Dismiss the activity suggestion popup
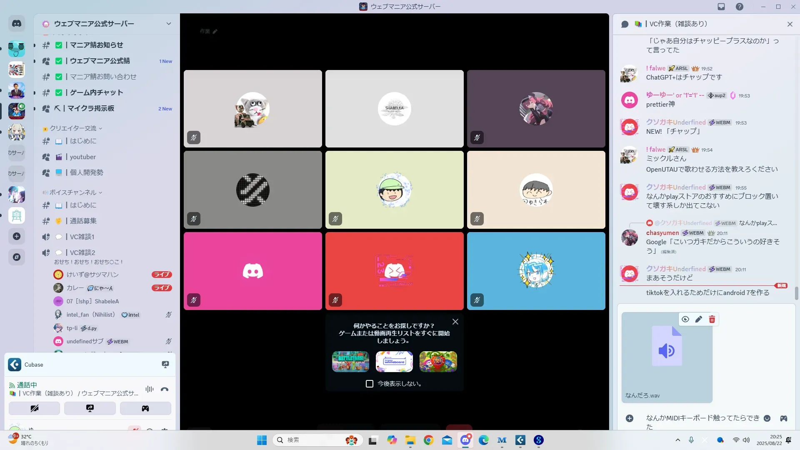Image resolution: width=800 pixels, height=450 pixels. [455, 322]
